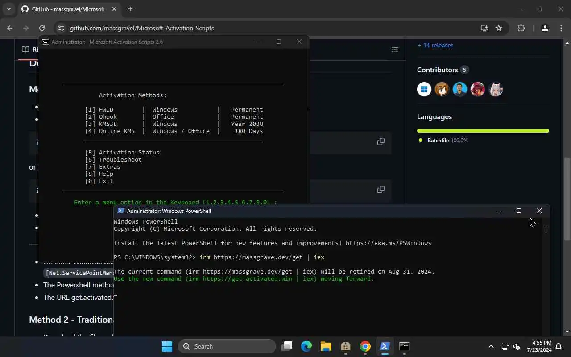Open the notification bell in taskbar

tap(559, 346)
